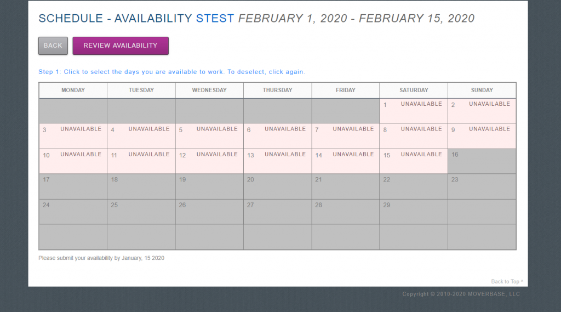Click the greyed-out day 16 cell
This screenshot has height=312, width=561.
(482, 161)
